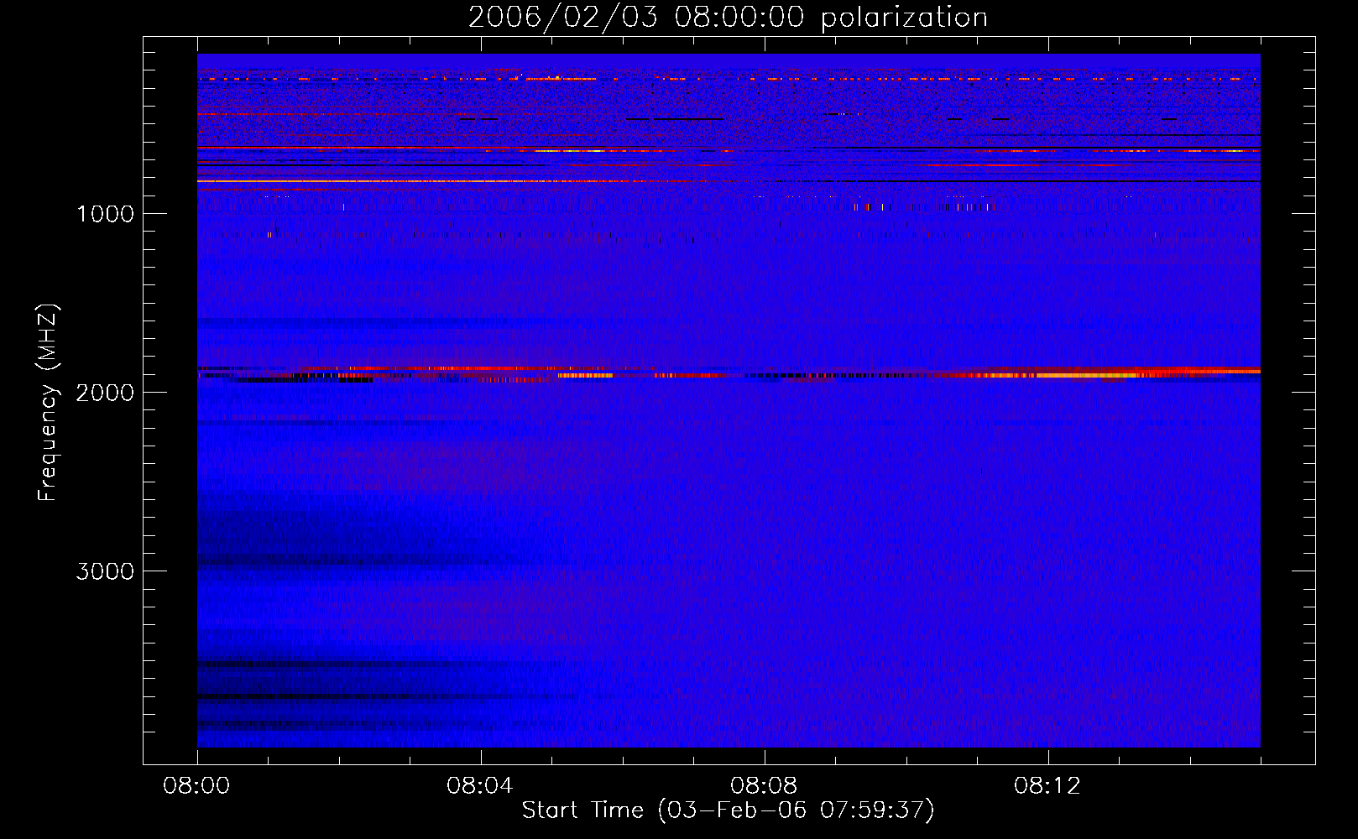Click the 08:12 time tick label
Image resolution: width=1358 pixels, height=839 pixels.
pyautogui.click(x=1047, y=786)
